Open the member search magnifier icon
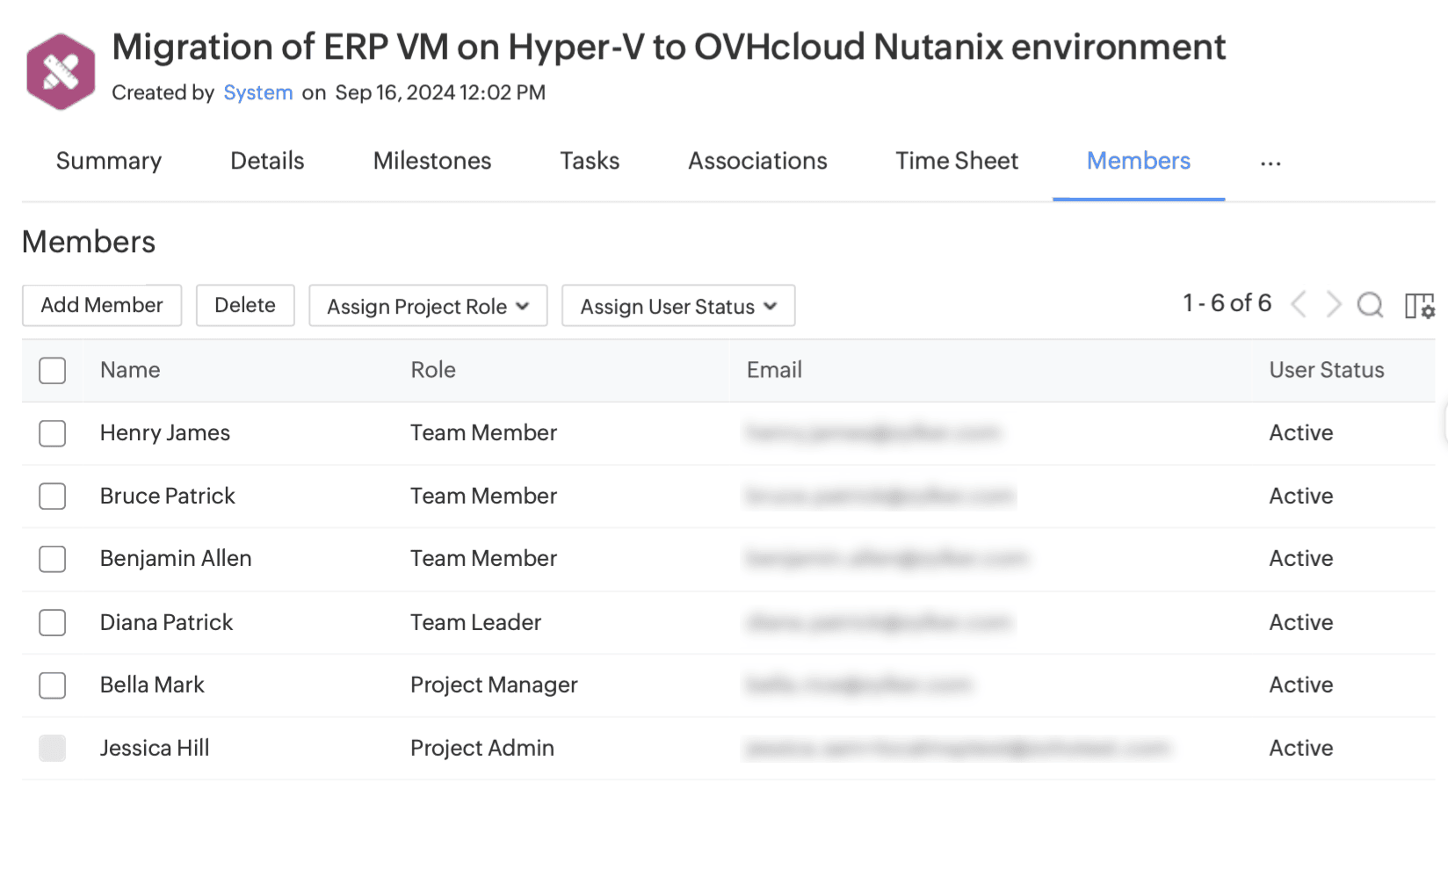 (x=1369, y=305)
